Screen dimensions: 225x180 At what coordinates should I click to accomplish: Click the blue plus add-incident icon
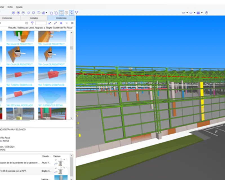click(x=61, y=23)
